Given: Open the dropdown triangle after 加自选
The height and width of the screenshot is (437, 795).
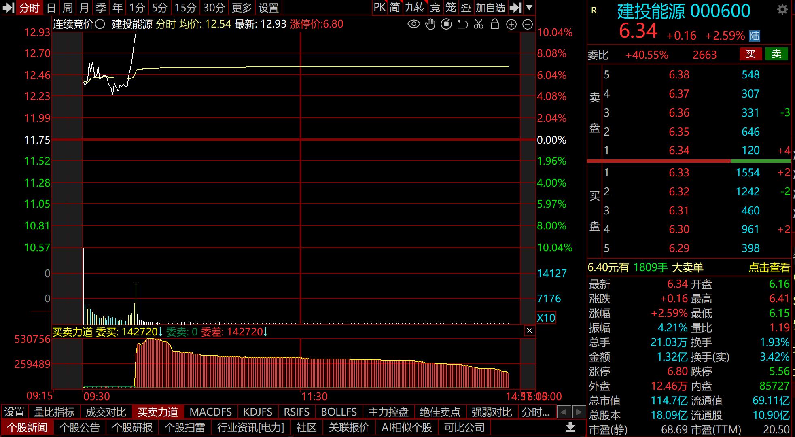Looking at the screenshot, I should tap(529, 7).
